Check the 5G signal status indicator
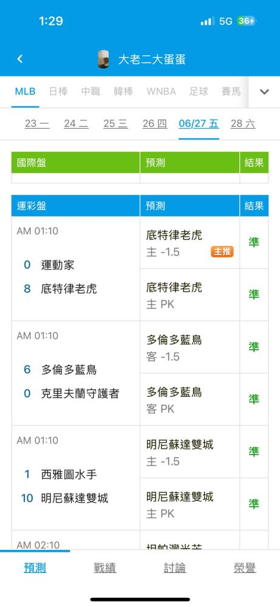The height and width of the screenshot is (607, 280). [x=226, y=21]
